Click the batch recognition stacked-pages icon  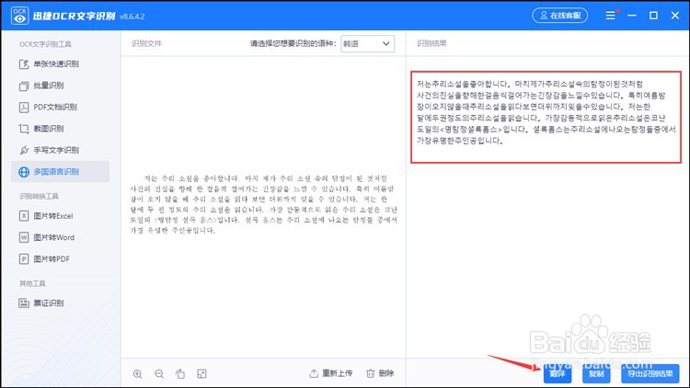coord(24,86)
